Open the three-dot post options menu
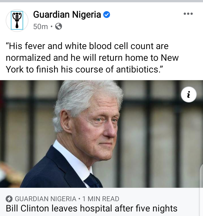The width and height of the screenshot is (203, 216). point(188,14)
